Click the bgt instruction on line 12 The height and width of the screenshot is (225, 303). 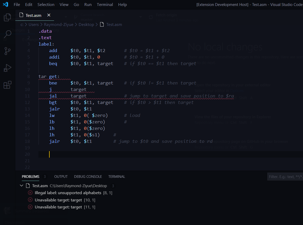tap(53, 102)
